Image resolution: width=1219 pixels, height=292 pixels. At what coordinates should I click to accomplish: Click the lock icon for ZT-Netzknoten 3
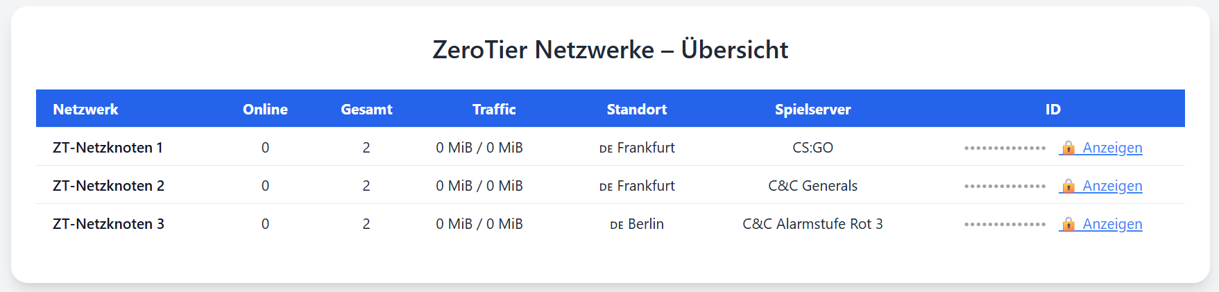1068,223
